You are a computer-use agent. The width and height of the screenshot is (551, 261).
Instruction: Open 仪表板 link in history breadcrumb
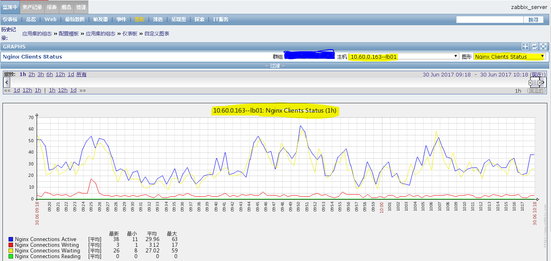coord(130,34)
